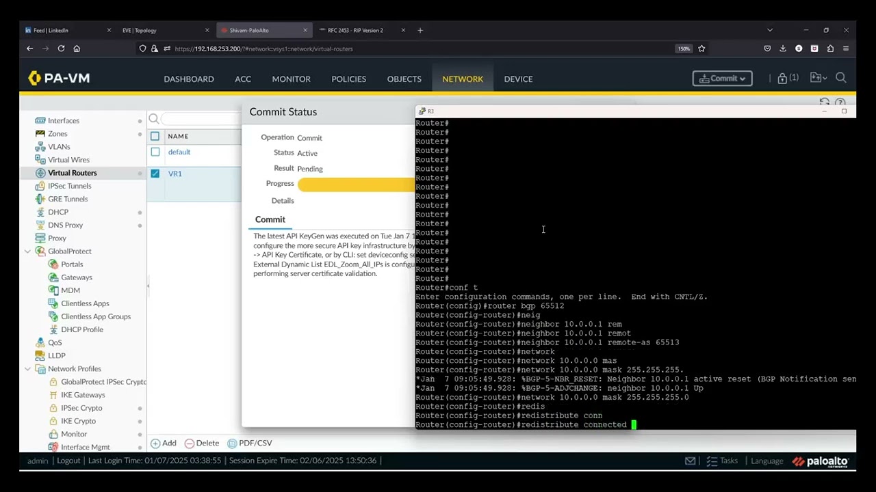Click the DNS Proxy icon
Viewport: 876px width, 492px height.
(40, 225)
